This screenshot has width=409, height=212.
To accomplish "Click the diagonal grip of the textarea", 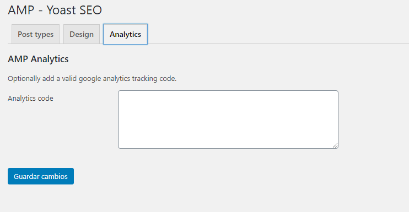I will (335, 145).
